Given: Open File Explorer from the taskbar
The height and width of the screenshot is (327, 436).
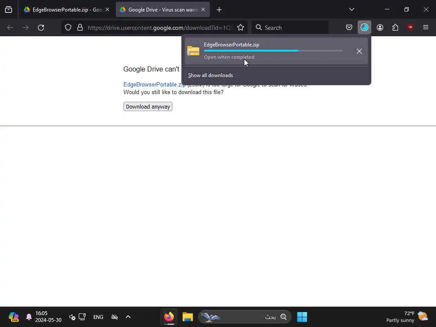Looking at the screenshot, I should [x=188, y=317].
